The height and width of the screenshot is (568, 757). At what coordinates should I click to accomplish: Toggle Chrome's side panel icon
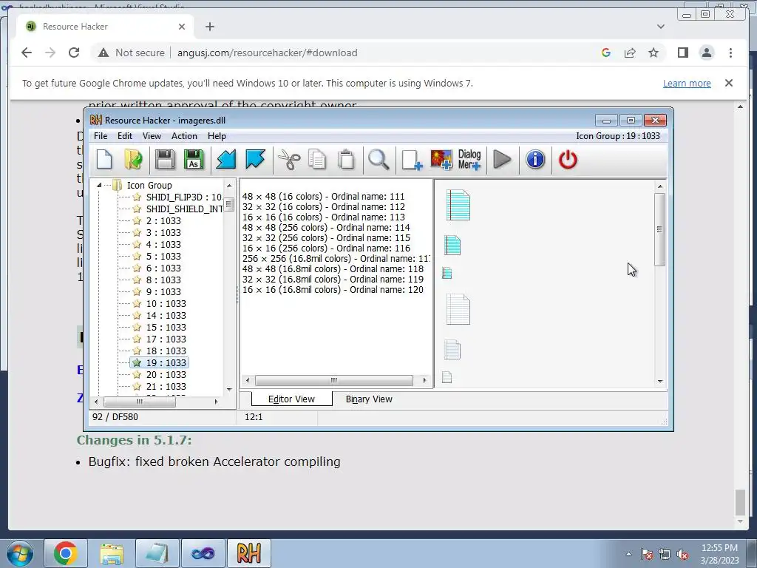click(682, 53)
